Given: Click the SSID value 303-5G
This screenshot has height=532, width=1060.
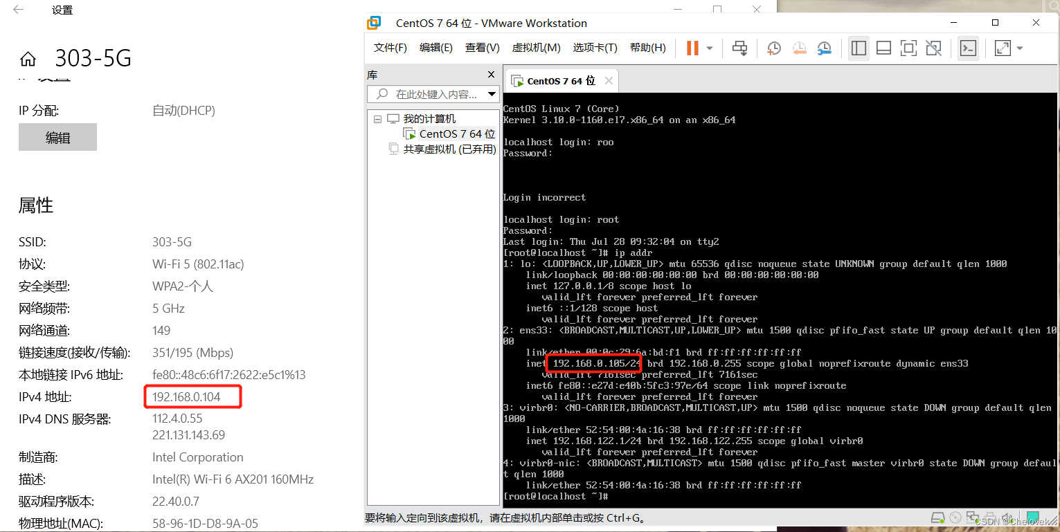Looking at the screenshot, I should tap(172, 242).
